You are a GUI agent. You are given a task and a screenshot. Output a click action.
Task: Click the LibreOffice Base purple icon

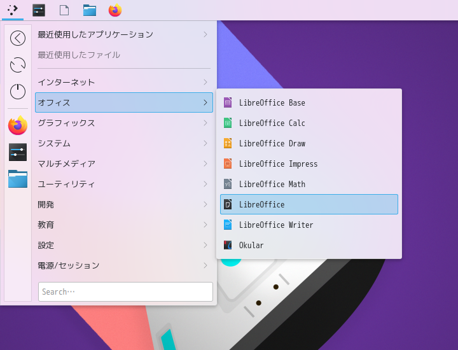click(228, 102)
